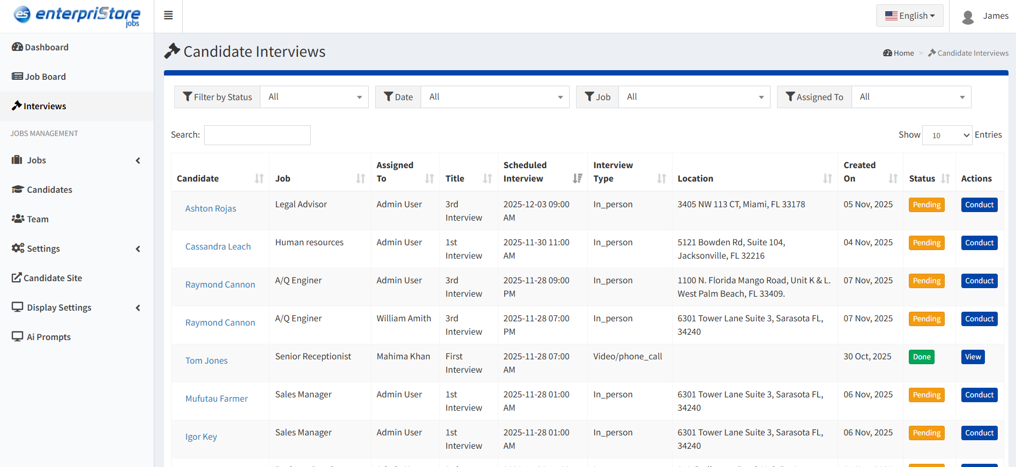This screenshot has height=467, width=1016.
Task: Open Dashboard from the sidebar
Action: pos(47,47)
